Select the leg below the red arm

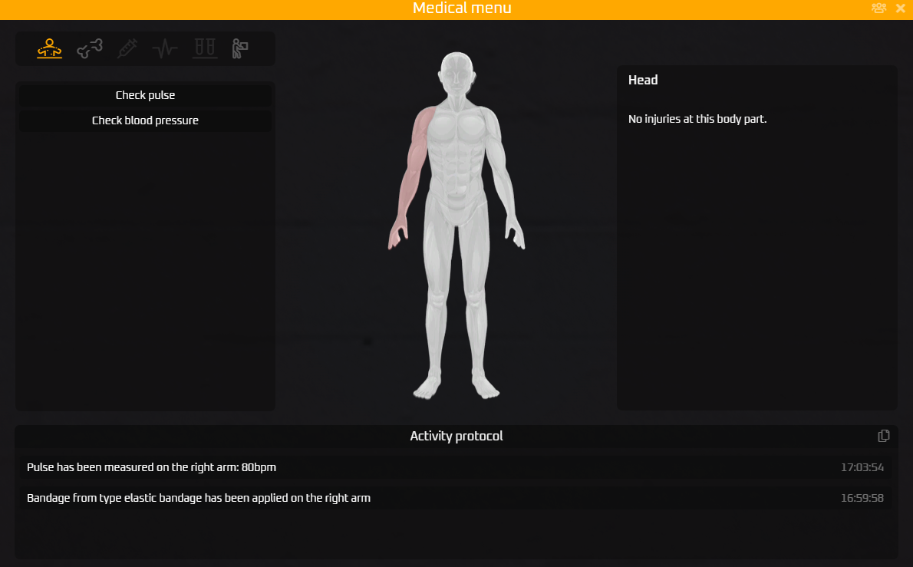[437, 307]
